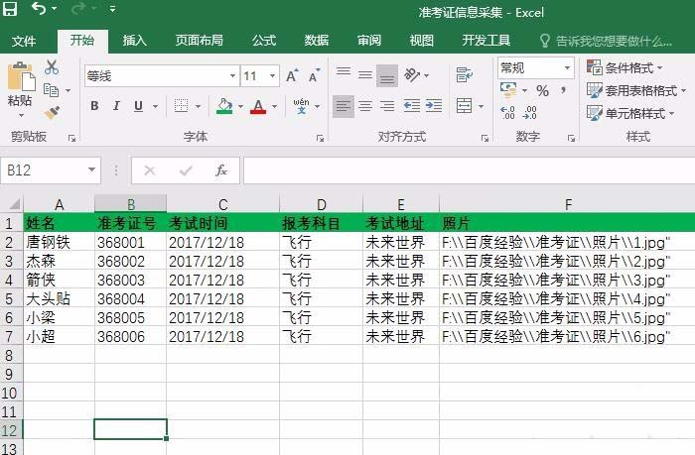Expand the 粘贴 paste options arrow
Image resolution: width=695 pixels, height=455 pixels.
[x=21, y=116]
